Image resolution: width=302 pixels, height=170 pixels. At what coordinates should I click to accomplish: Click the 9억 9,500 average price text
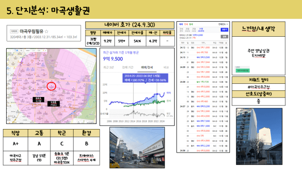pyautogui.click(x=113, y=59)
